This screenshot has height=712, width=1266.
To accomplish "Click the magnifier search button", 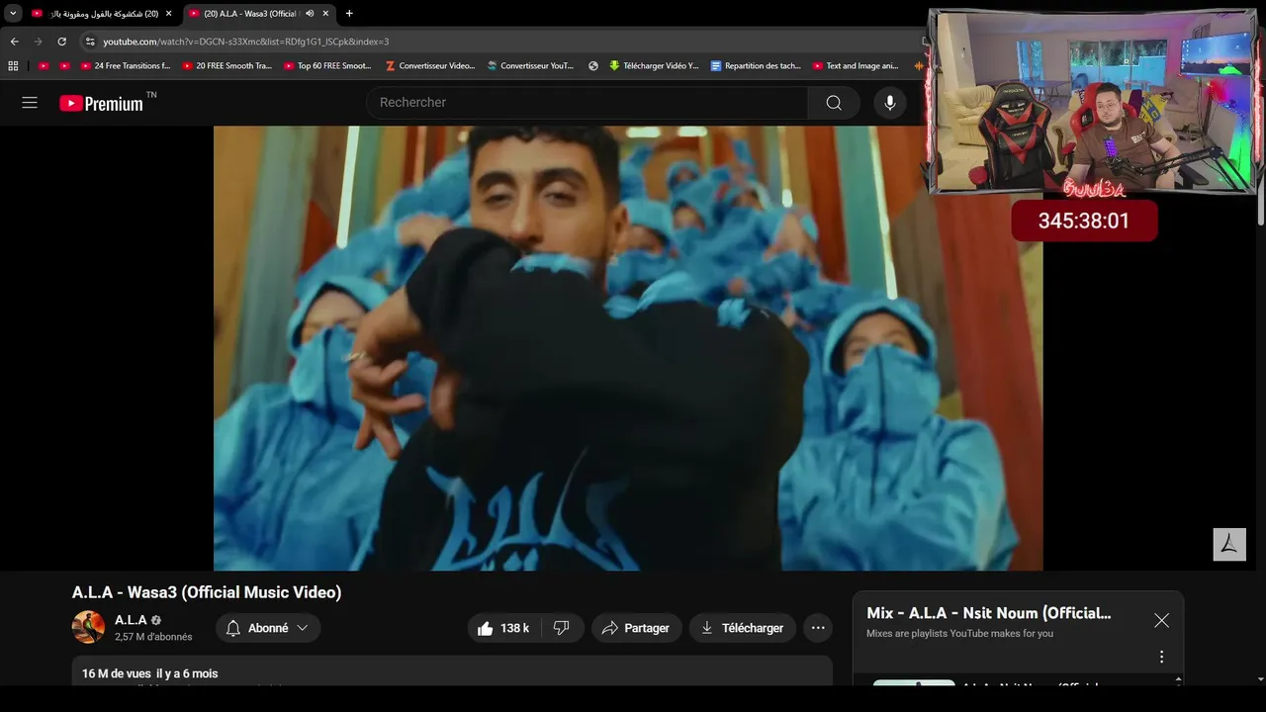I will point(834,103).
